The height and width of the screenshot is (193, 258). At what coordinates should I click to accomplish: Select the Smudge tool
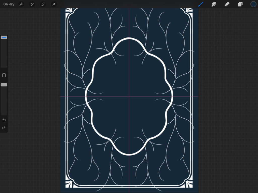214,4
